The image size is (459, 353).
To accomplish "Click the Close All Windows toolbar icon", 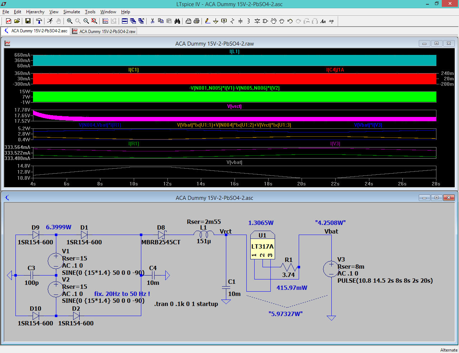I will [x=141, y=21].
